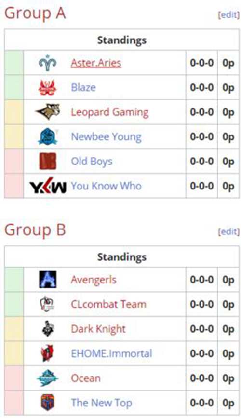This screenshot has height=418, width=241.
Task: Open the Leopard Gaming team link
Action: coord(109,112)
